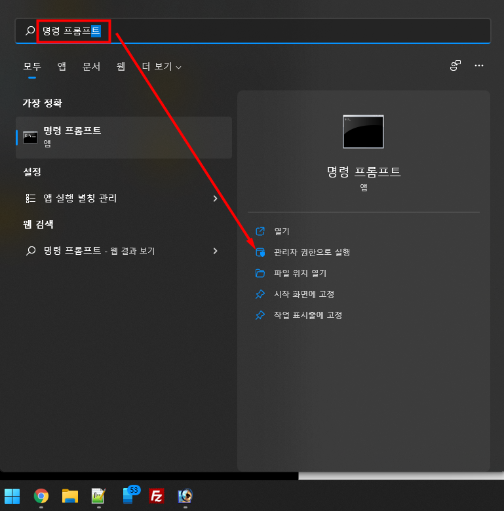Click the 열기 open icon
The image size is (504, 511).
point(260,231)
